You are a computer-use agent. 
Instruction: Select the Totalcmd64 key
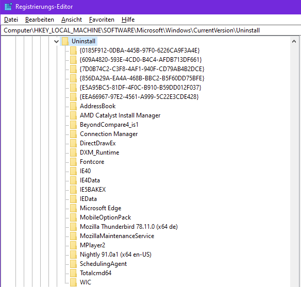coord(95,273)
